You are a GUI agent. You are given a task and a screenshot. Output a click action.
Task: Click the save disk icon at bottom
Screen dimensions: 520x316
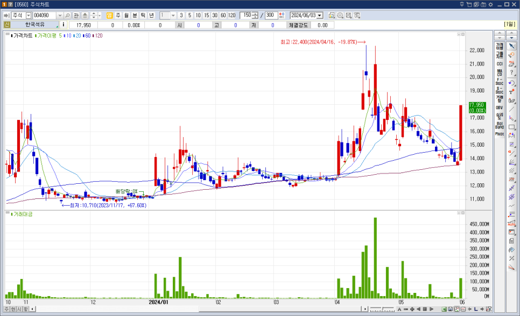pyautogui.click(x=451, y=309)
